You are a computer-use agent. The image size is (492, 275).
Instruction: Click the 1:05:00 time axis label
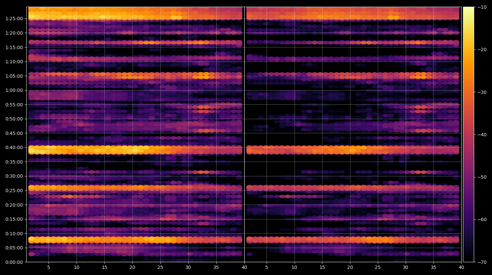coord(14,76)
